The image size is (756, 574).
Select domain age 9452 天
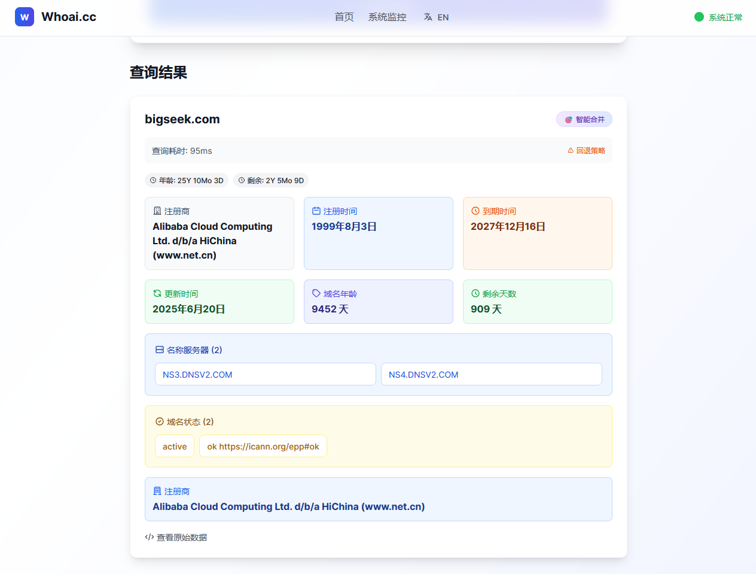pos(330,309)
